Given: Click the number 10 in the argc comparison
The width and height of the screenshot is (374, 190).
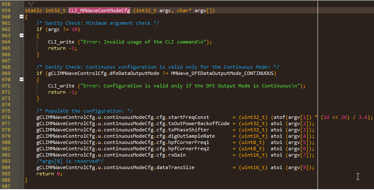Looking at the screenshot, I should point(74,29).
